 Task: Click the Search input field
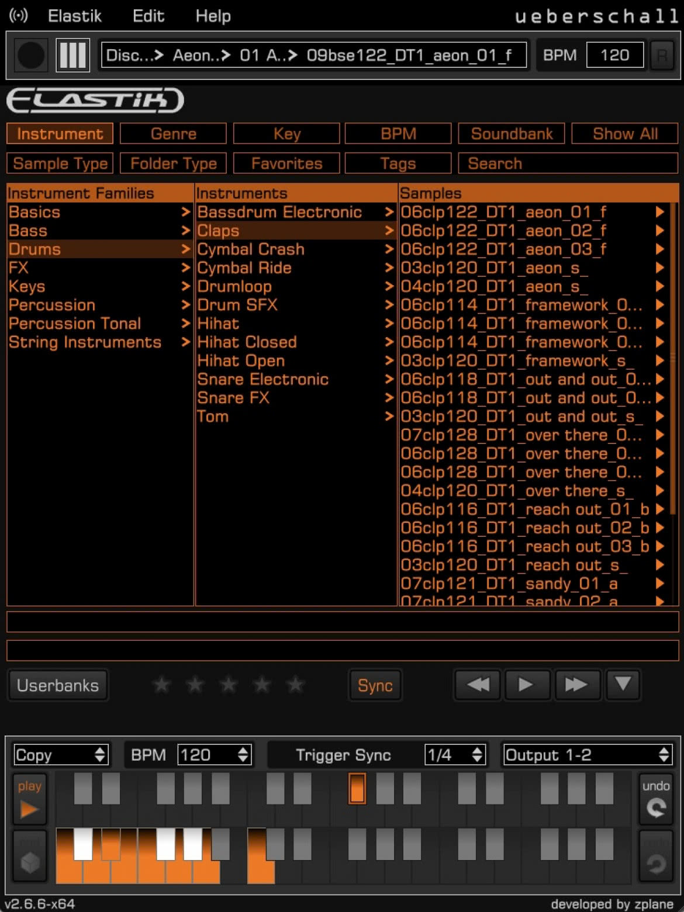tap(568, 164)
